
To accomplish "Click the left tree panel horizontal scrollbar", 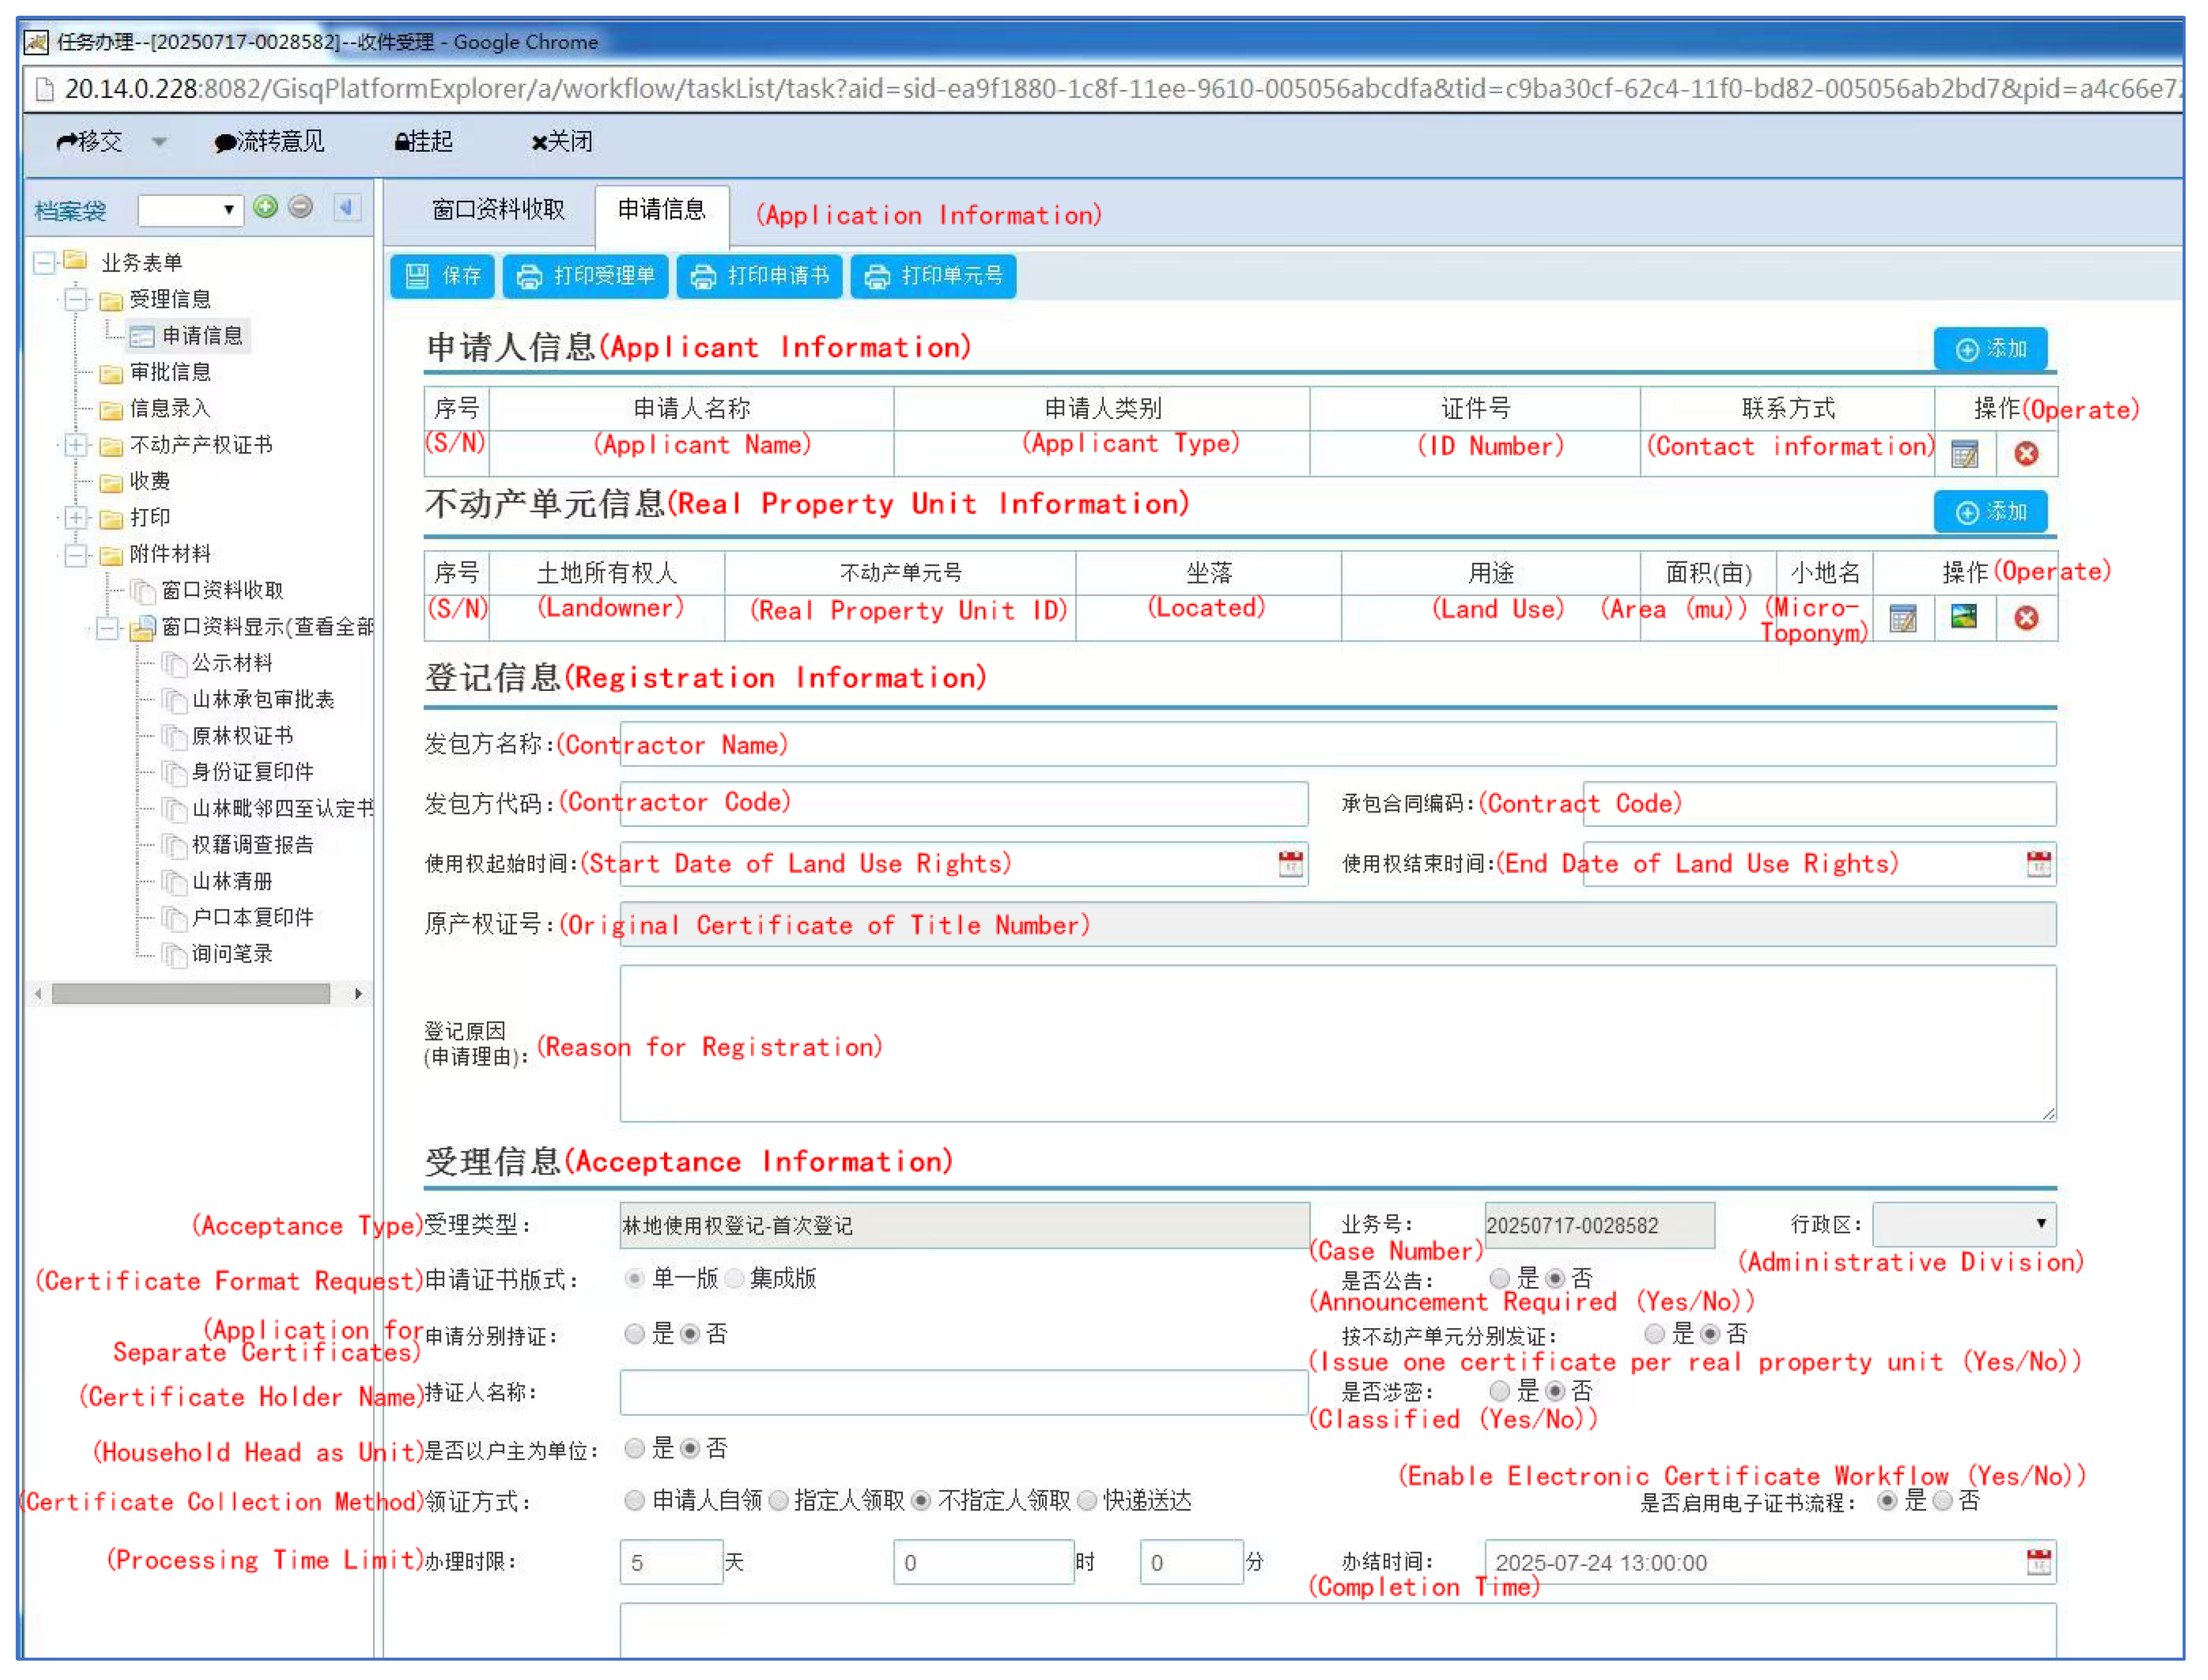I will pos(190,993).
